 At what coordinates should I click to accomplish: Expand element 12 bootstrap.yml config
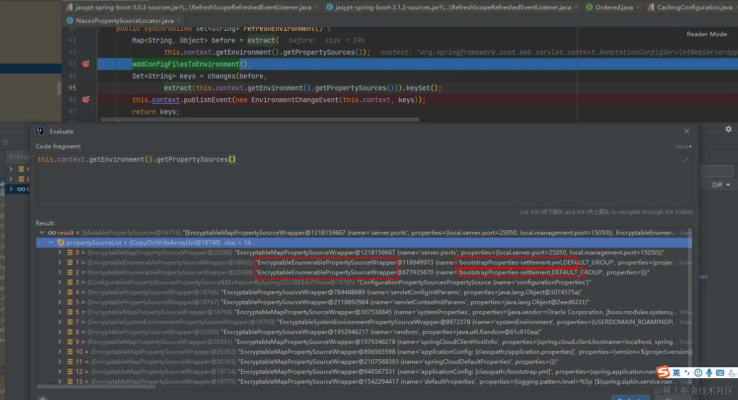coord(61,372)
